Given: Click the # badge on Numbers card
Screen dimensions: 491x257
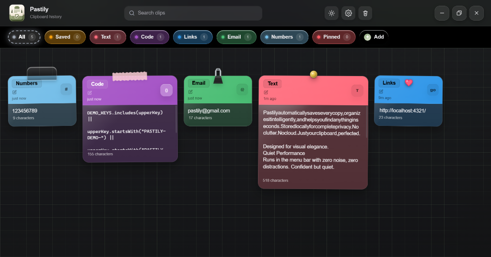Looking at the screenshot, I should pos(66,89).
